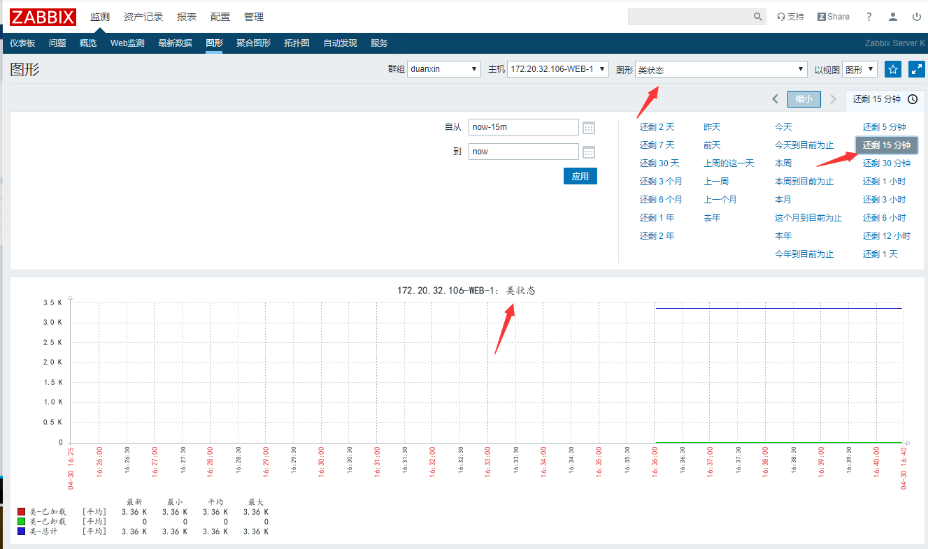928x549 pixels.
Task: Switch to the 聚合图形 submenu tab
Action: [x=253, y=43]
